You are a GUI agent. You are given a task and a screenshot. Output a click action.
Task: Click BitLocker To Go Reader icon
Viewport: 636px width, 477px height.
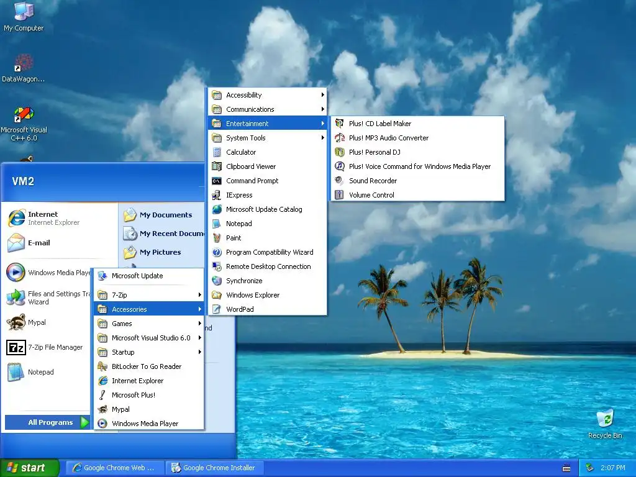102,366
